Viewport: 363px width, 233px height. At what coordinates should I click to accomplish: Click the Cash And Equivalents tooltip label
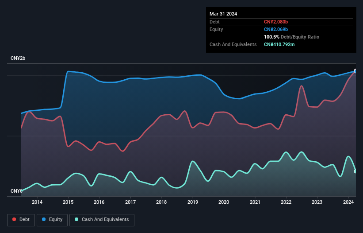click(233, 44)
